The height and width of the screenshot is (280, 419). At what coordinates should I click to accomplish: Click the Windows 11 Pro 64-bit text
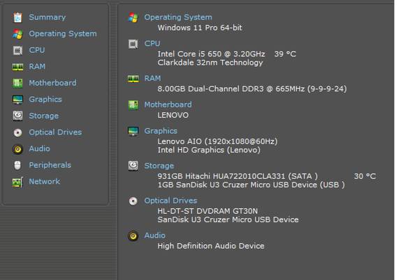[x=200, y=28]
